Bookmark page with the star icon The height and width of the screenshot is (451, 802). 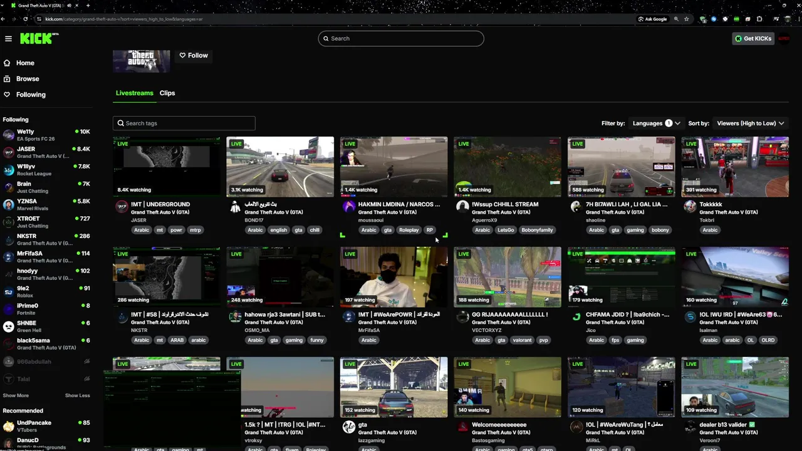click(686, 19)
